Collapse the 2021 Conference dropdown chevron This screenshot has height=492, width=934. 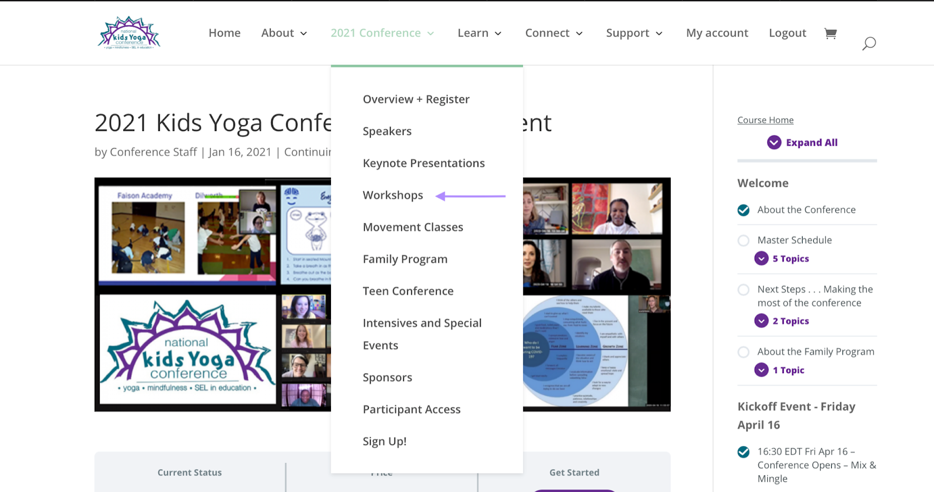tap(431, 34)
